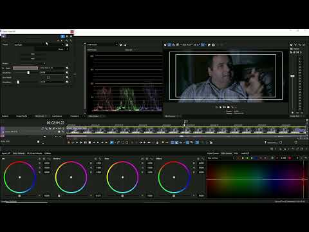Adjust the Master Bus volume fader
This screenshot has height=232, width=309.
292,76
